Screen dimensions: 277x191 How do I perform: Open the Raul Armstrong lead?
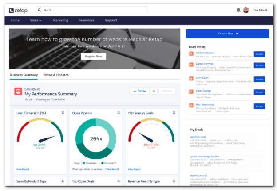pyautogui.click(x=205, y=105)
